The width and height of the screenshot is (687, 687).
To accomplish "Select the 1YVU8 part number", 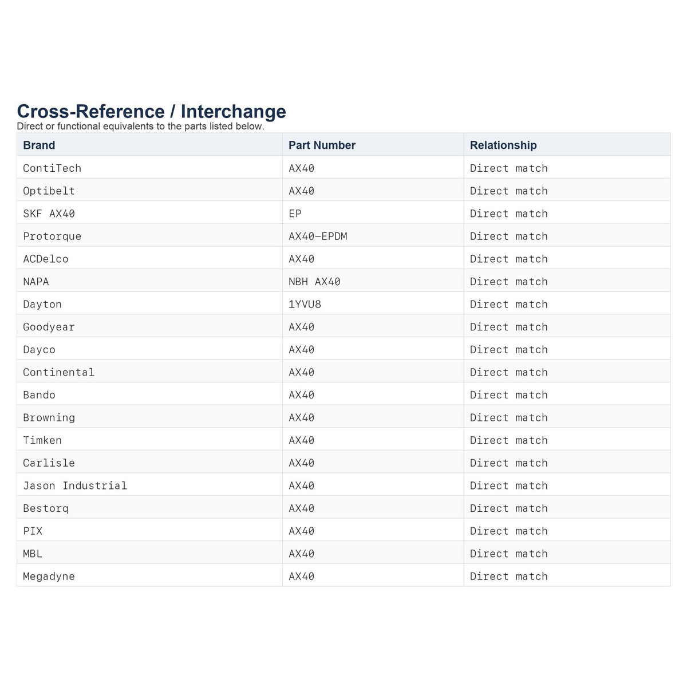I will (x=305, y=305).
